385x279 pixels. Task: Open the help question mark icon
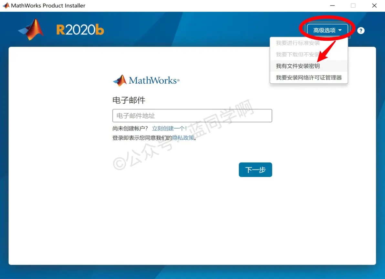click(x=361, y=30)
